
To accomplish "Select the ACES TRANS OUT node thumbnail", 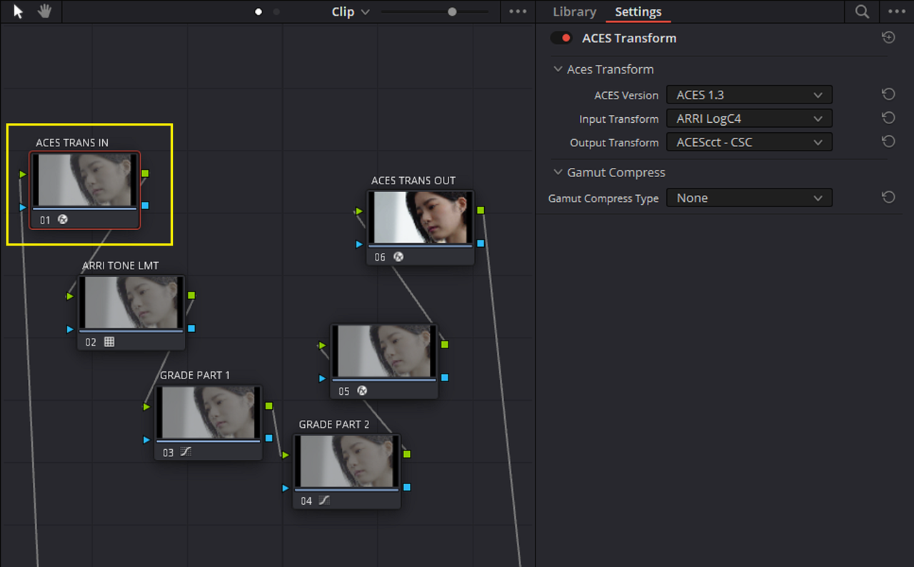I will (x=421, y=218).
